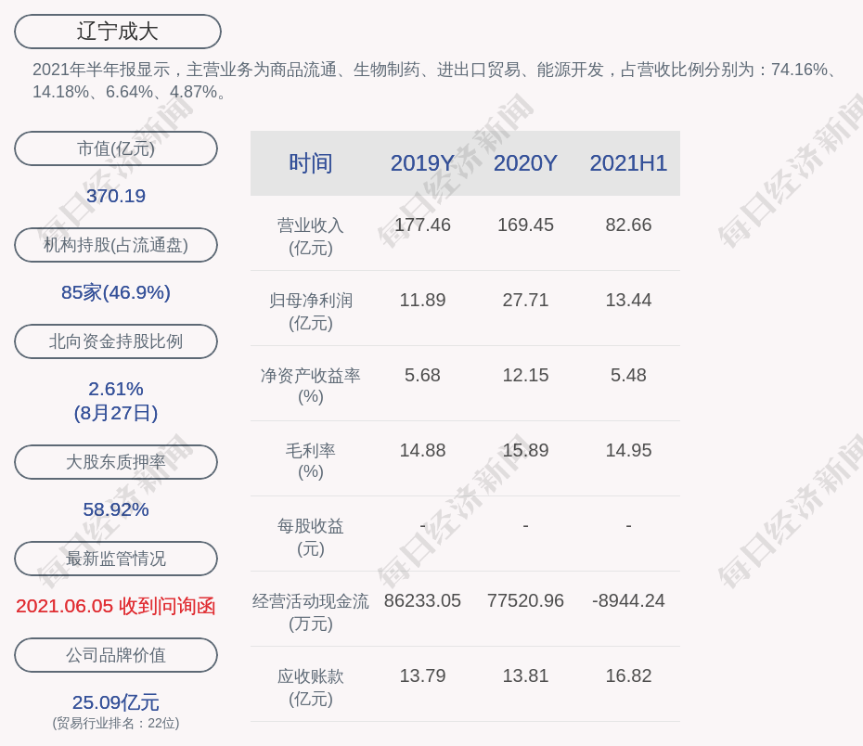863x746 pixels.
Task: Select the 市值(亿元) label pill
Action: click(x=116, y=148)
